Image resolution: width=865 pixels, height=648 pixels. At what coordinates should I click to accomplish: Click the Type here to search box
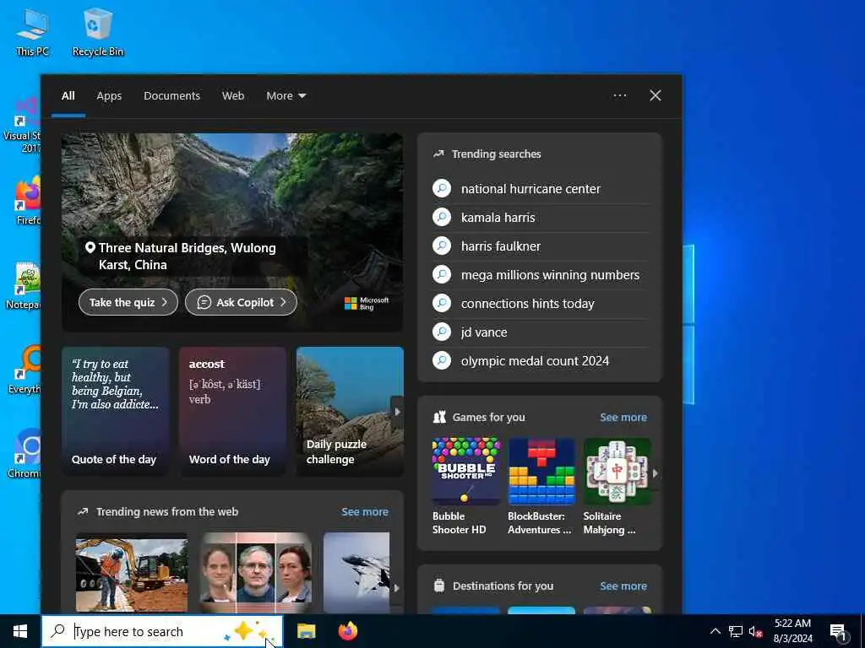click(x=162, y=631)
